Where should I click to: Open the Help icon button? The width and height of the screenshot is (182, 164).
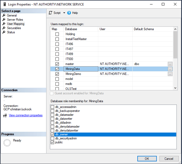click(69, 13)
